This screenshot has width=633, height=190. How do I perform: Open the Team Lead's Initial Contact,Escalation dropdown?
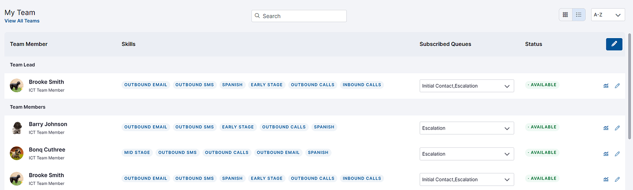[466, 86]
